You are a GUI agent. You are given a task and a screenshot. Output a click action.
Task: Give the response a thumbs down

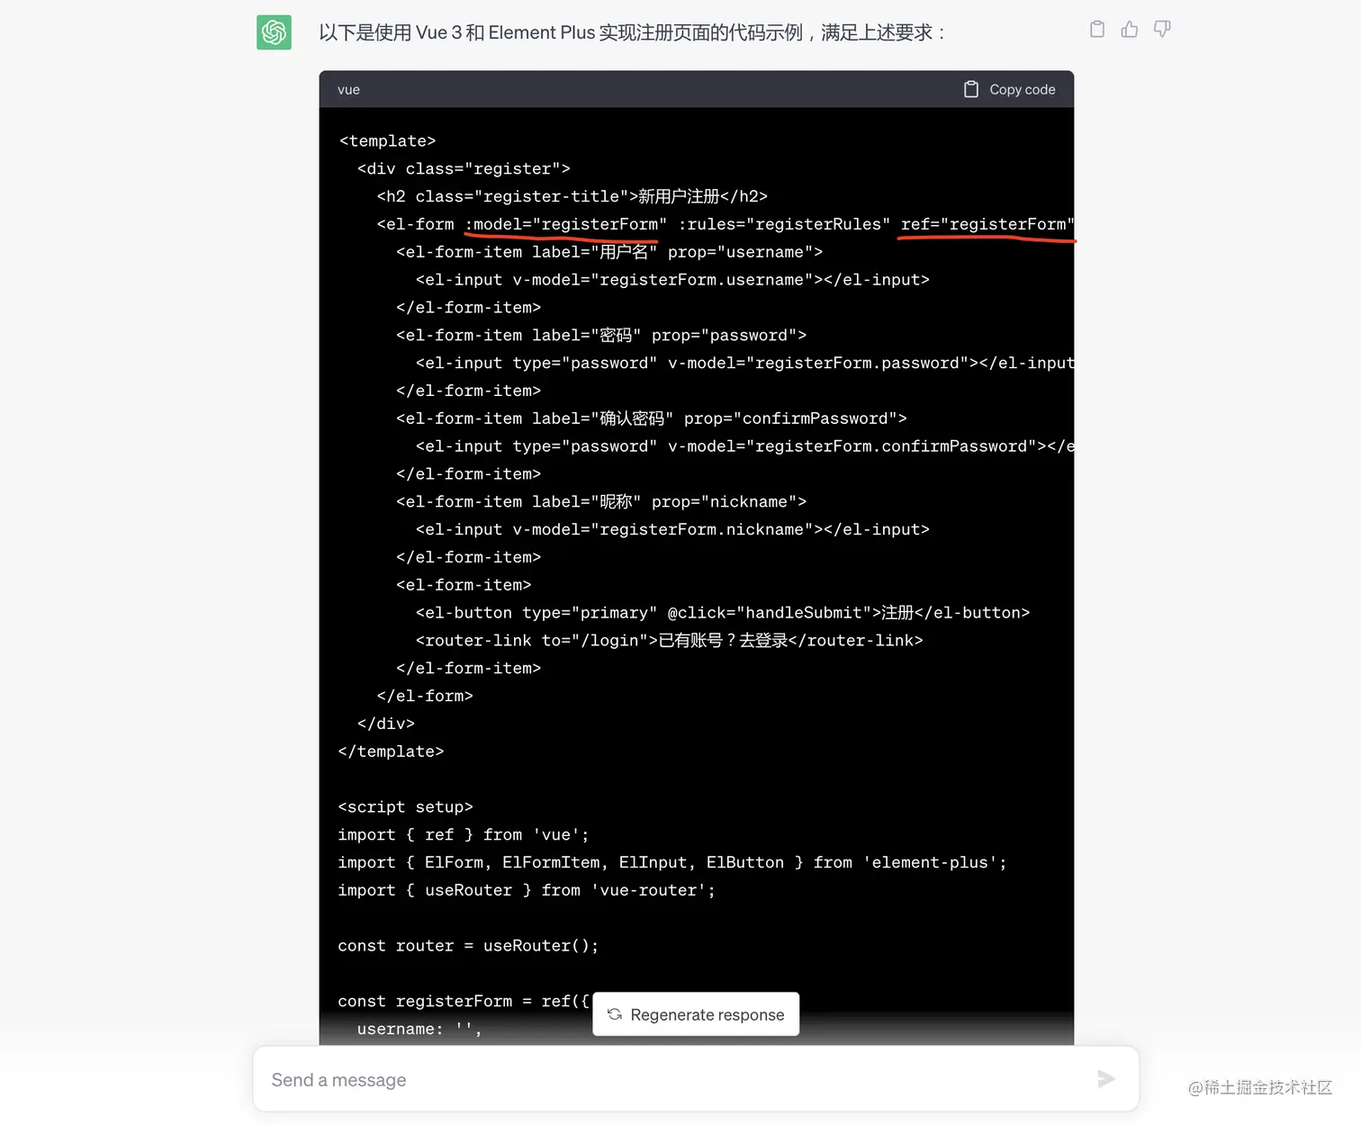(x=1161, y=29)
